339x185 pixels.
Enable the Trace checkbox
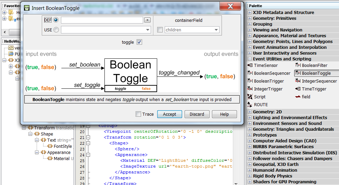pyautogui.click(x=138, y=114)
